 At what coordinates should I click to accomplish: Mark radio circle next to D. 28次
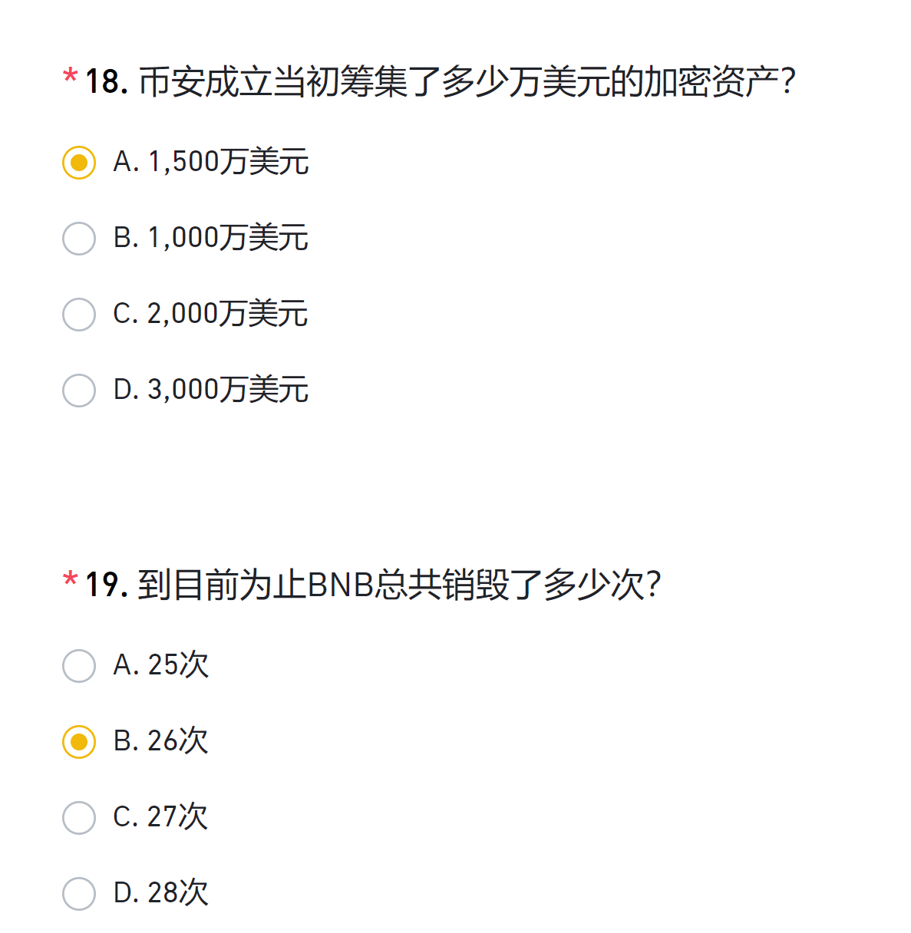79,894
